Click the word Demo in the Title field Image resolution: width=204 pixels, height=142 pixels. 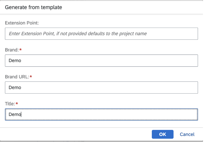click(x=15, y=114)
